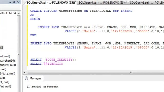Click SCOPE_IDENTITY() in the query
164x92 pixels.
coord(61,60)
